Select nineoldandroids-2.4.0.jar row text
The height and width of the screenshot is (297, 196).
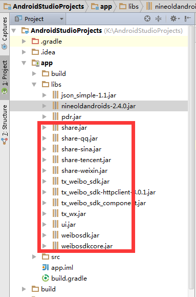pos(98,106)
